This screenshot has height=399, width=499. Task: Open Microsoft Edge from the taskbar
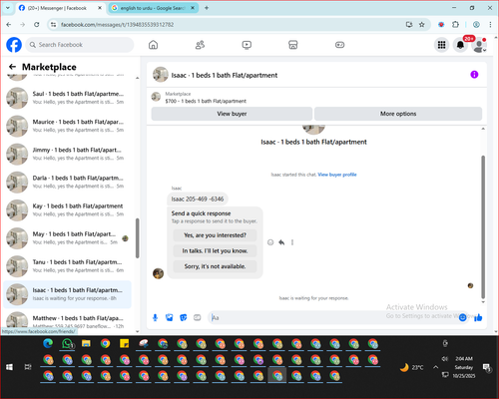point(48,343)
